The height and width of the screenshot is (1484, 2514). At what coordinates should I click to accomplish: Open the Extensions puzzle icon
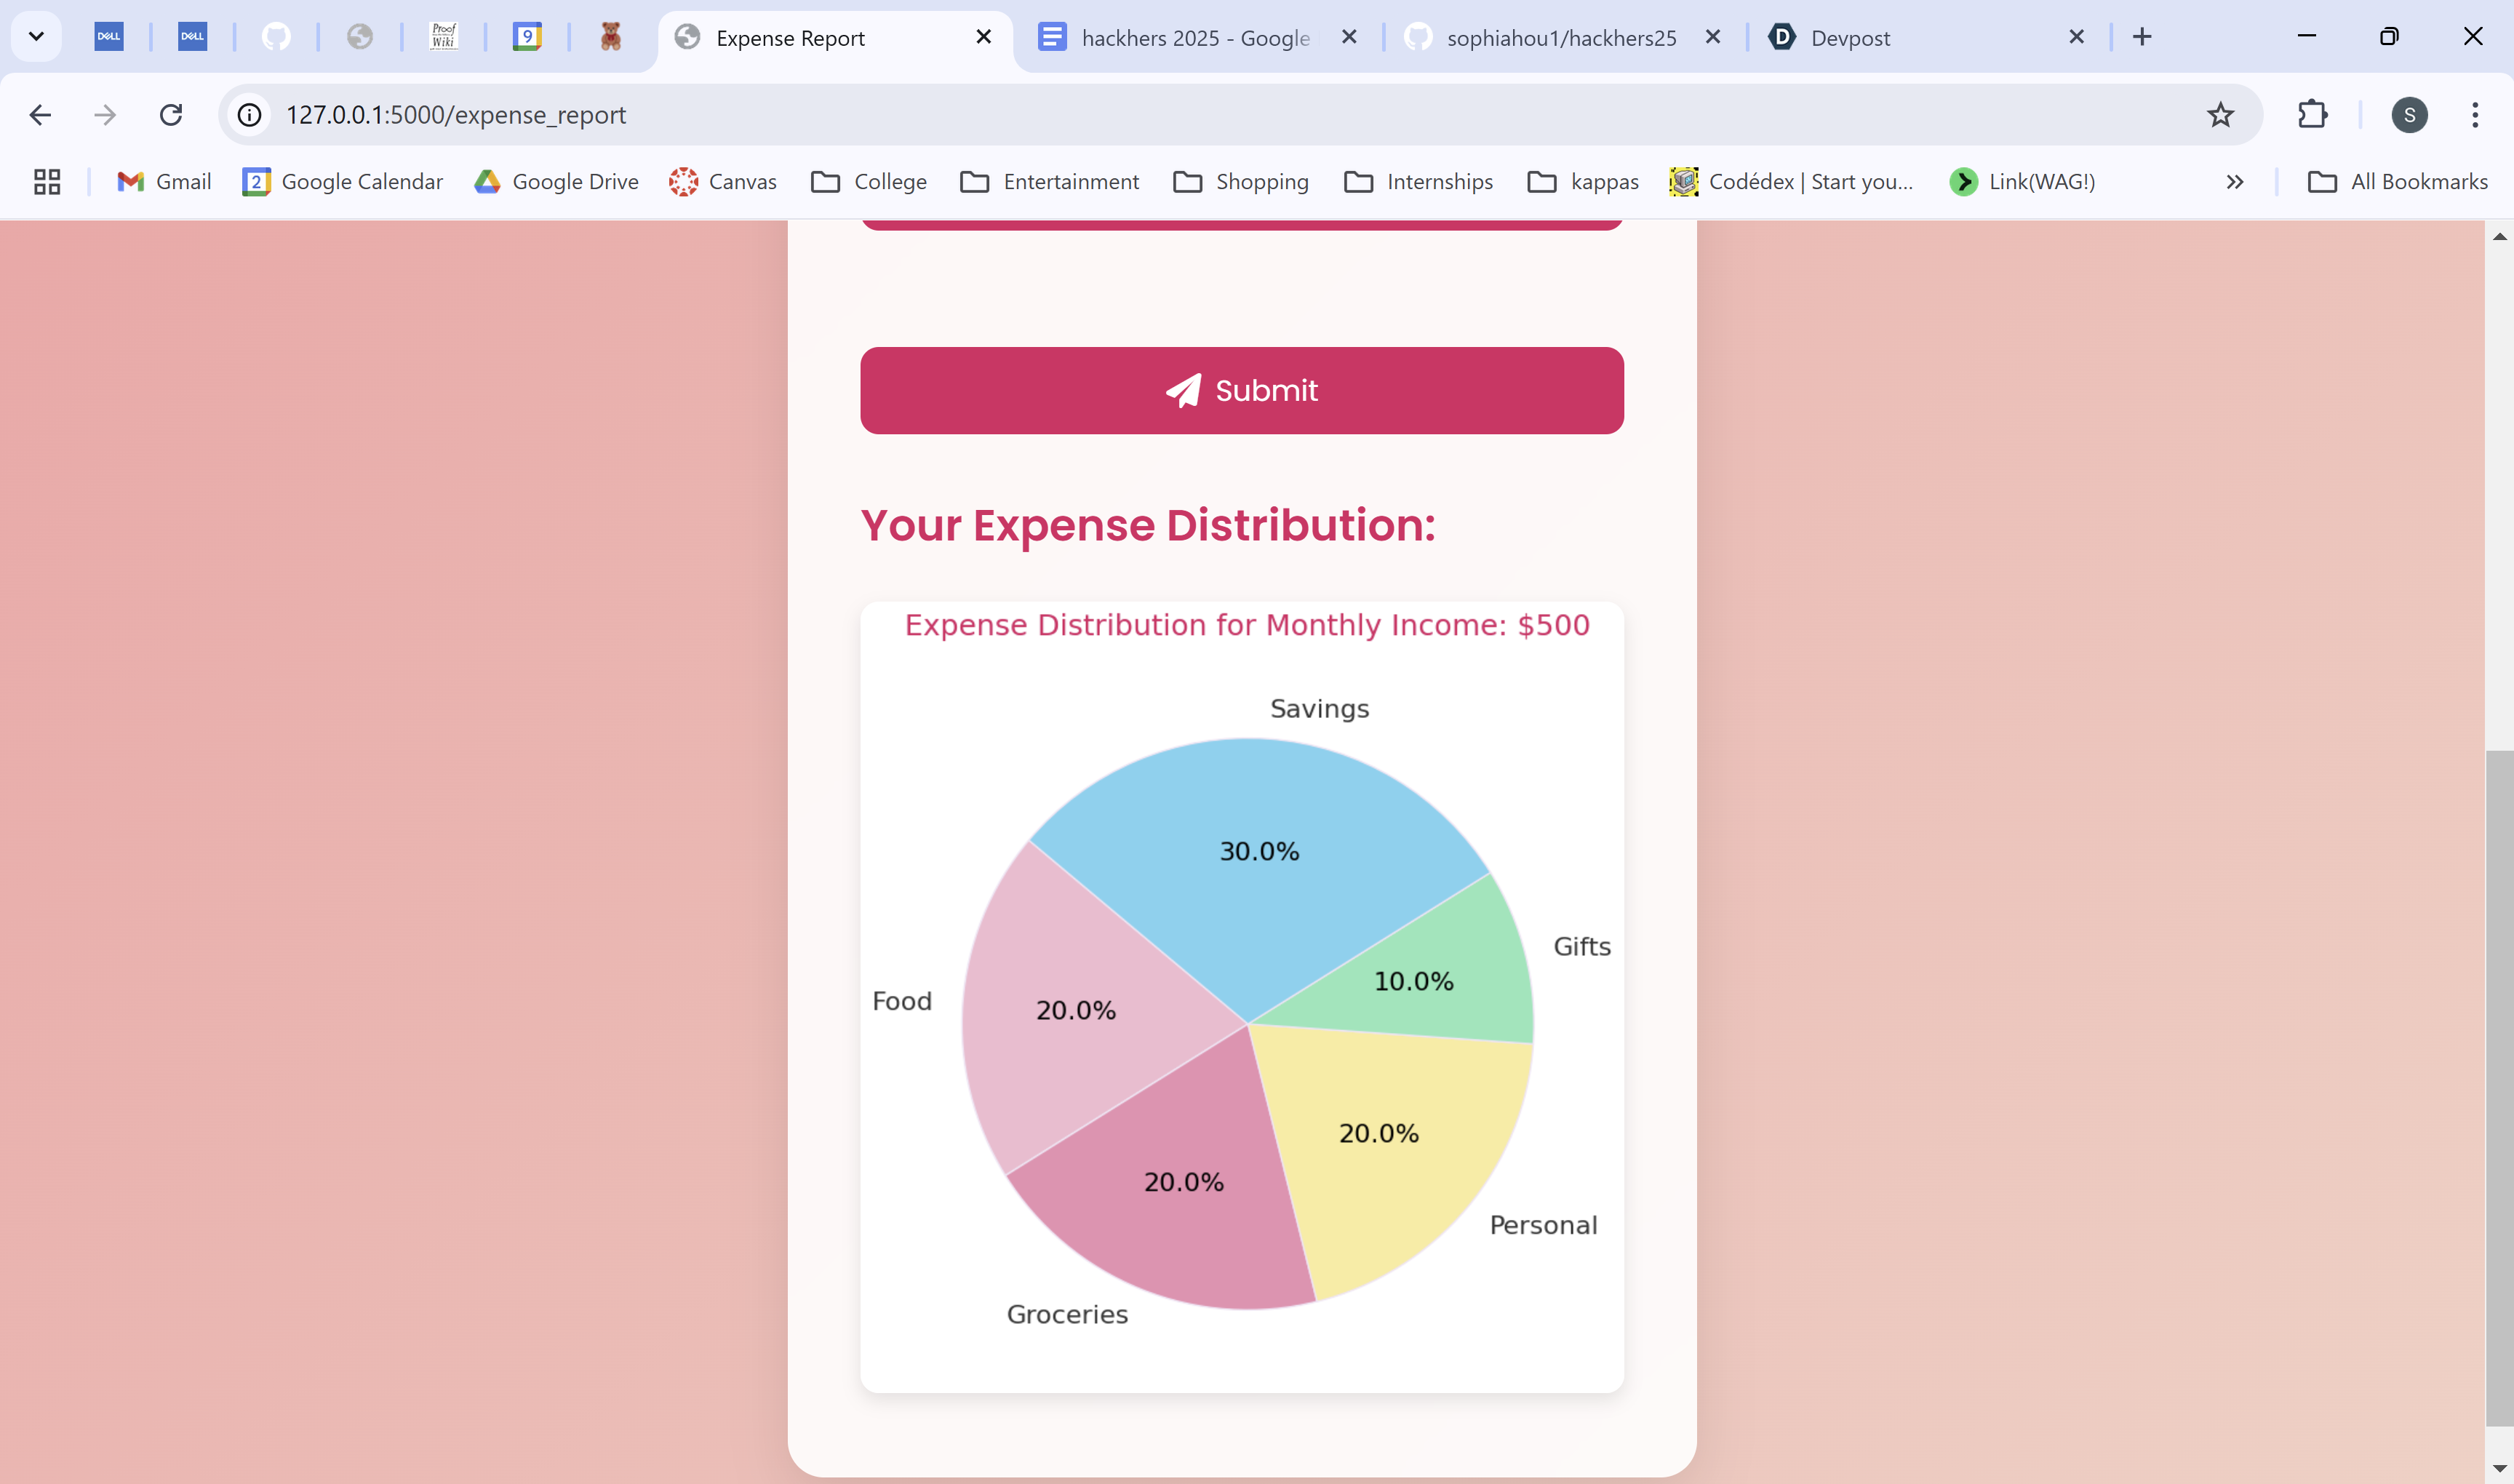tap(2312, 115)
